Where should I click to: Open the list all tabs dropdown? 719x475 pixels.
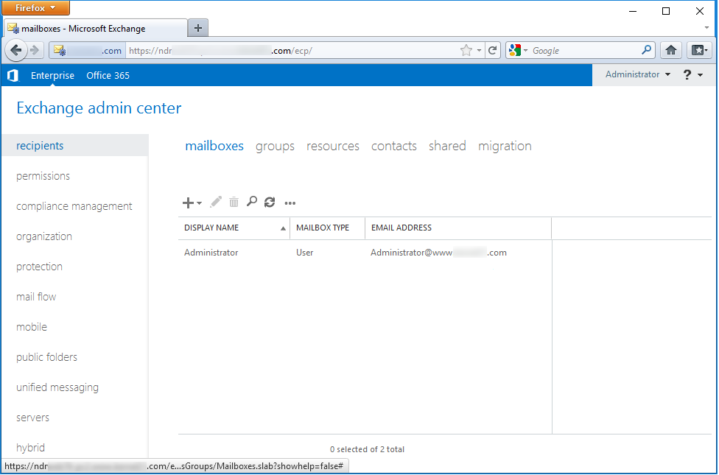pos(706,28)
